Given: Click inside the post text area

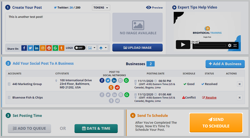Looking at the screenshot, I should pos(58,26).
